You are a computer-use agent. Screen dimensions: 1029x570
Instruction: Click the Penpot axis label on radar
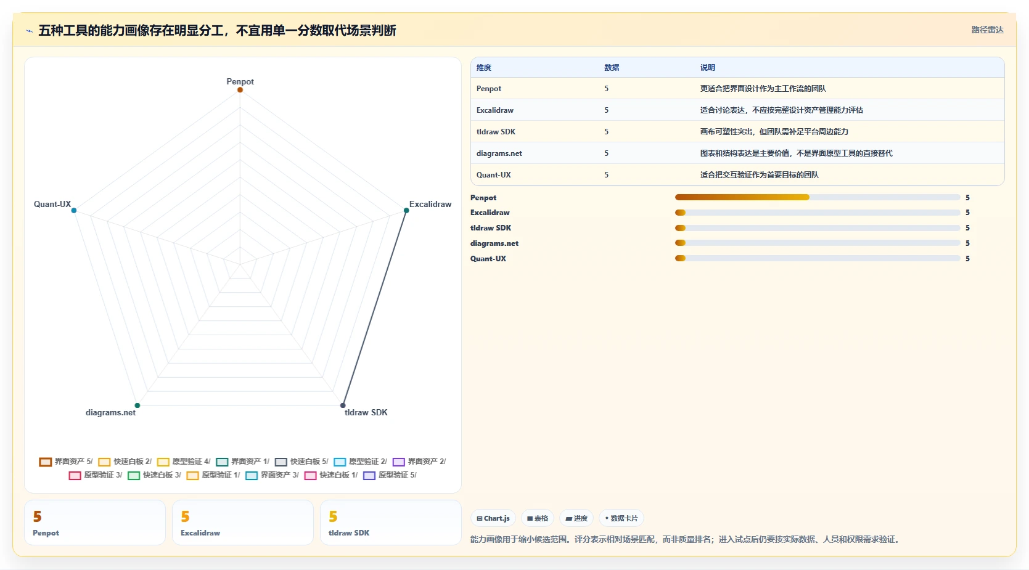[240, 81]
